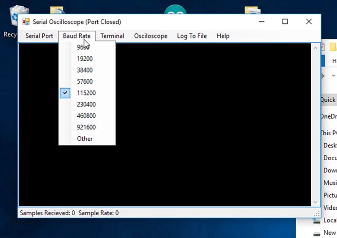Minimize the Serial Oscilloscope window

(262, 21)
